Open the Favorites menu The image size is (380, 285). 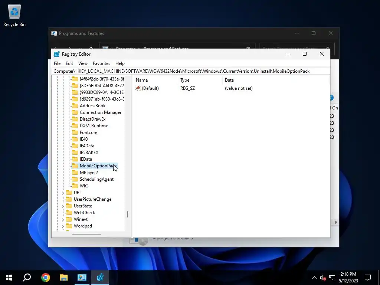click(x=101, y=63)
